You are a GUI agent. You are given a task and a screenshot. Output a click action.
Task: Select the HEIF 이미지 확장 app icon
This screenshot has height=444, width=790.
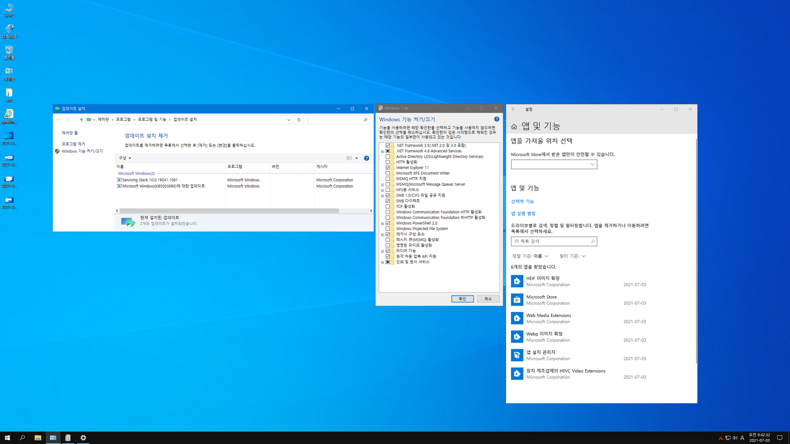tap(517, 281)
